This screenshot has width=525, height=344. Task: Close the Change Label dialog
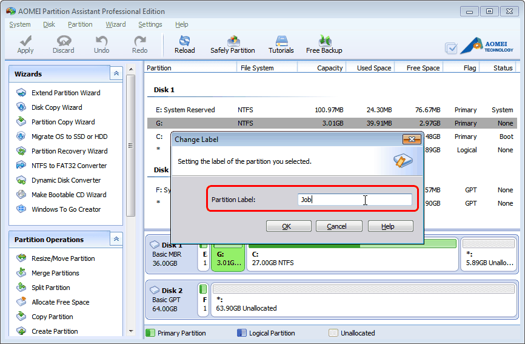[412, 139]
